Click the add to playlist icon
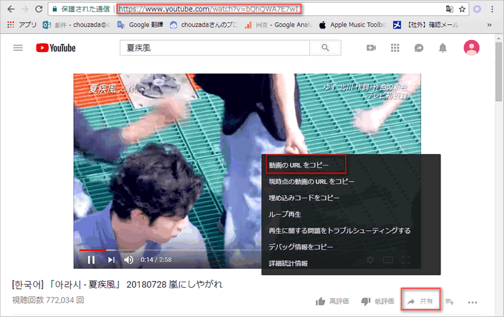The image size is (504, 317). point(450,302)
